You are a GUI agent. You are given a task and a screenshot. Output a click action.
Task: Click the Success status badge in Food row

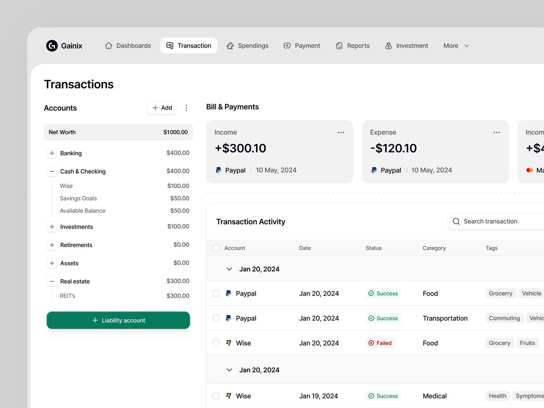pos(384,293)
